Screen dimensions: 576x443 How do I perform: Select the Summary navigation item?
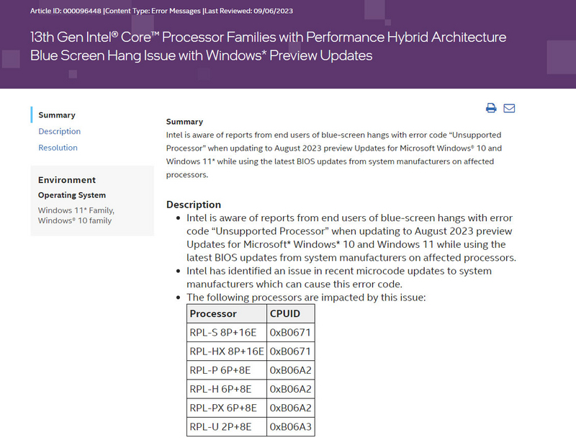click(x=57, y=115)
